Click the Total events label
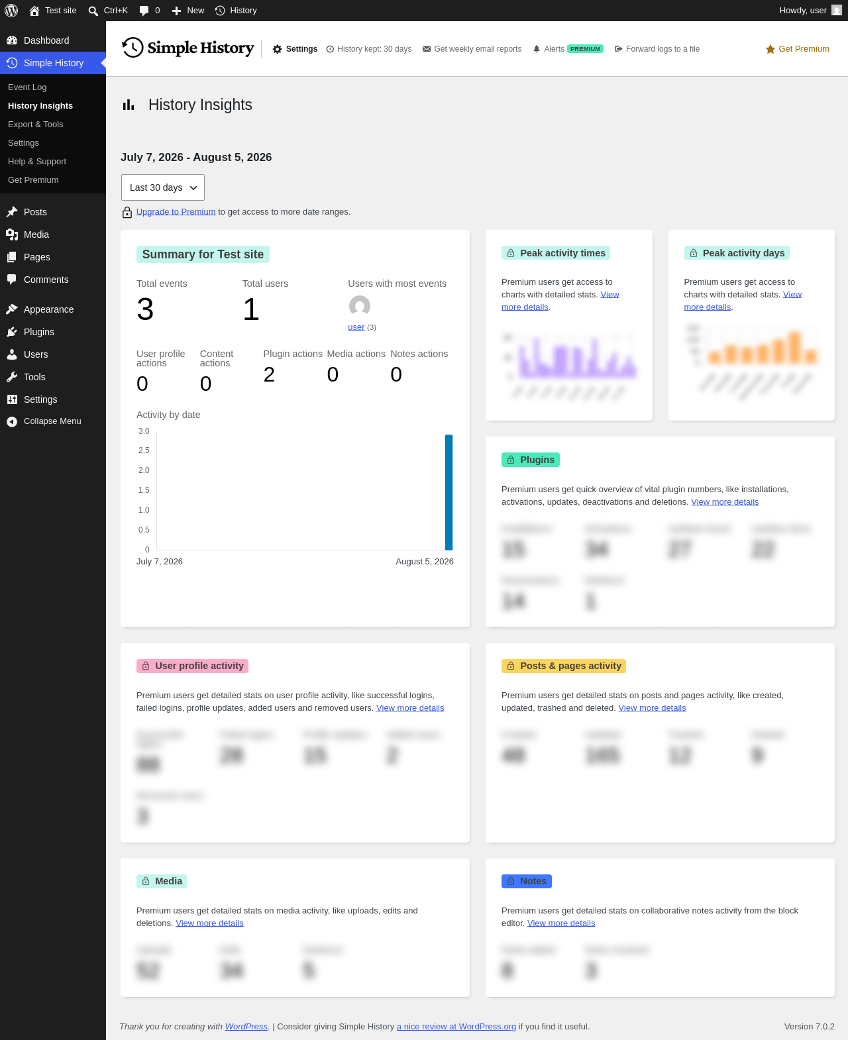 162,284
